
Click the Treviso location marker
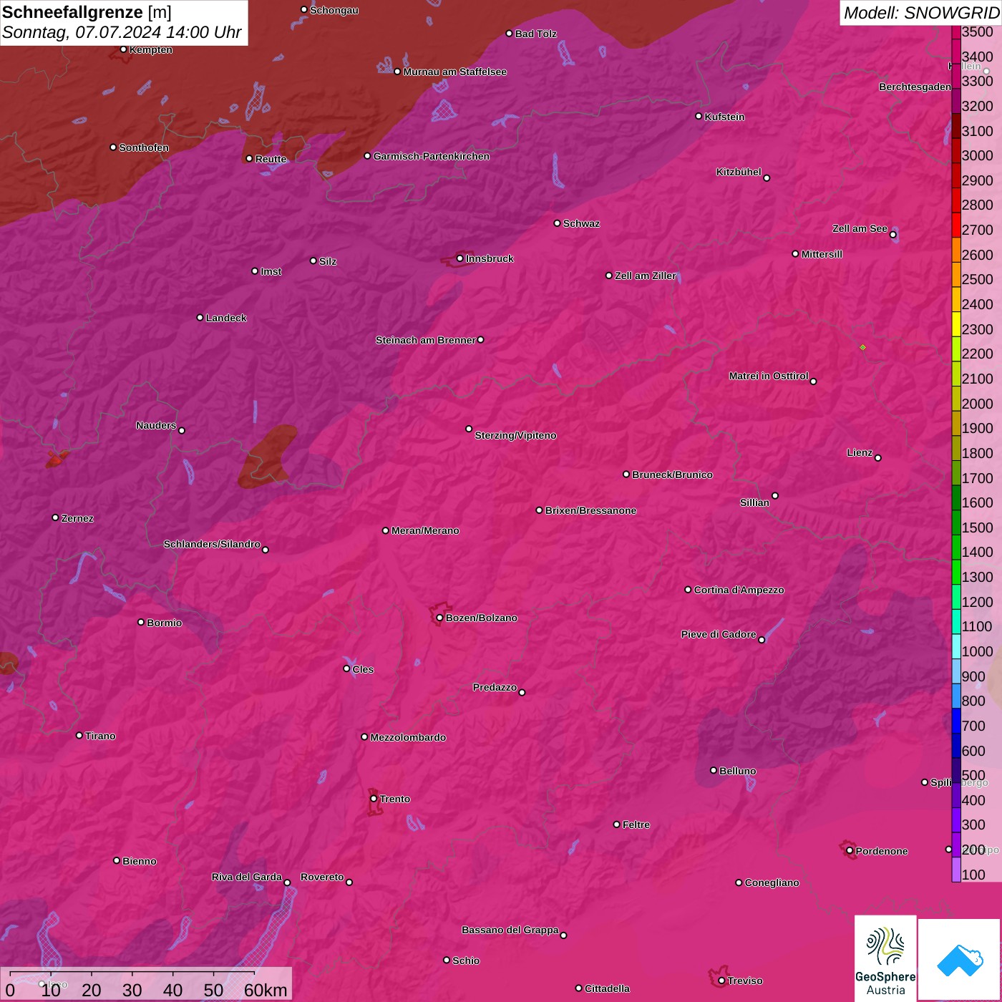tap(721, 981)
